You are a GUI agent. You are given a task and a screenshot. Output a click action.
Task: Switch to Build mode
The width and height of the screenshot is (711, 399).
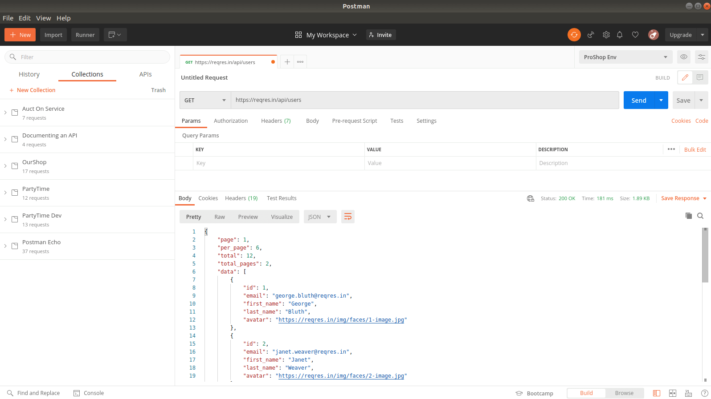(586, 393)
